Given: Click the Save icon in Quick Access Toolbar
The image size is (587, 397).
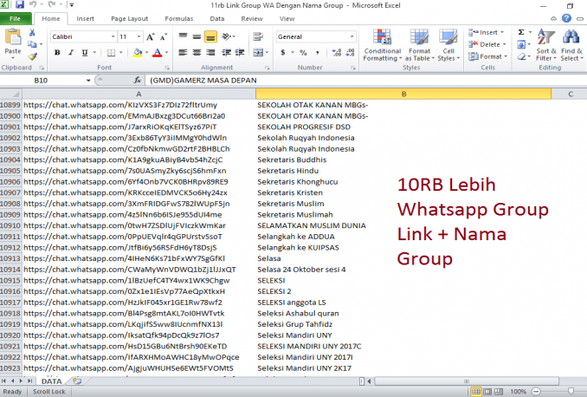Looking at the screenshot, I should (x=19, y=5).
